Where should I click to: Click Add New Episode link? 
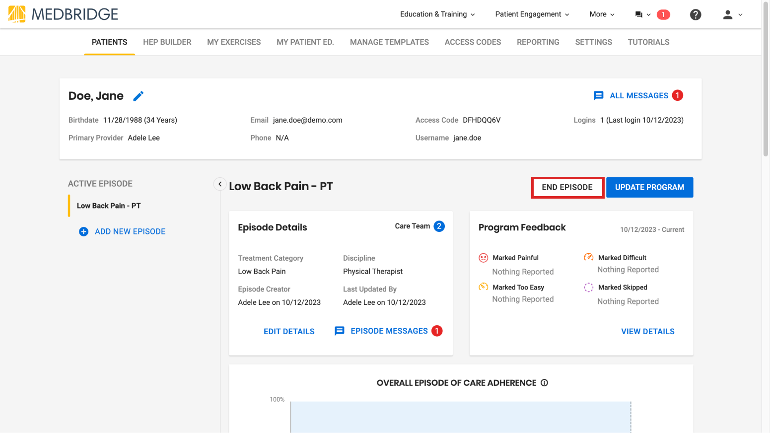point(130,231)
